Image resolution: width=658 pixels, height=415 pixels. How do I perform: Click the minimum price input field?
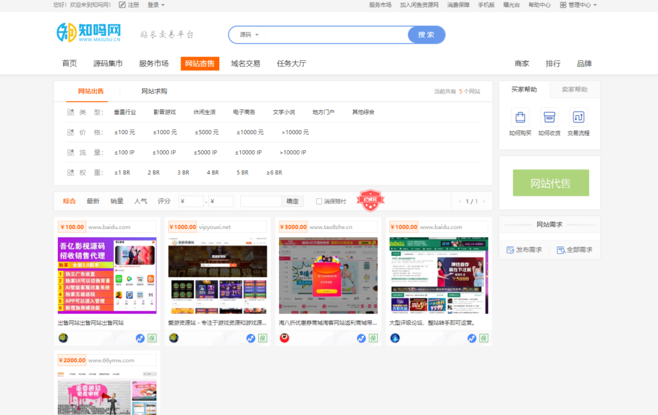[x=191, y=201]
